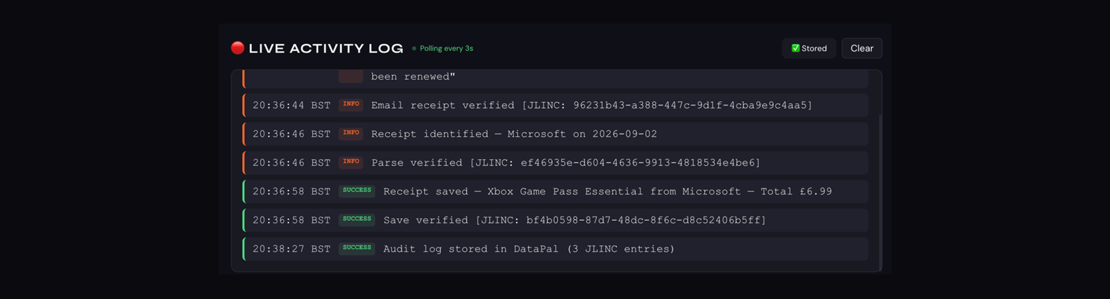Click the INFO badge on Email receipt verified
Image resolution: width=1110 pixels, height=299 pixels.
[351, 105]
